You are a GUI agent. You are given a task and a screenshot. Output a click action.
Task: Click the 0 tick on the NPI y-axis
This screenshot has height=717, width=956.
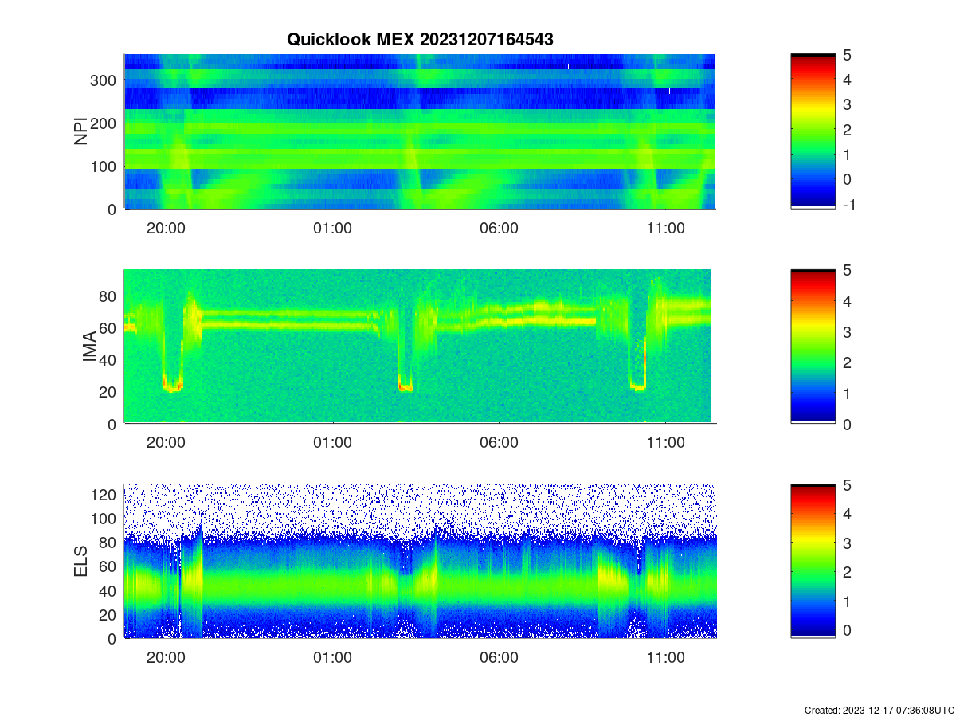[x=113, y=209]
